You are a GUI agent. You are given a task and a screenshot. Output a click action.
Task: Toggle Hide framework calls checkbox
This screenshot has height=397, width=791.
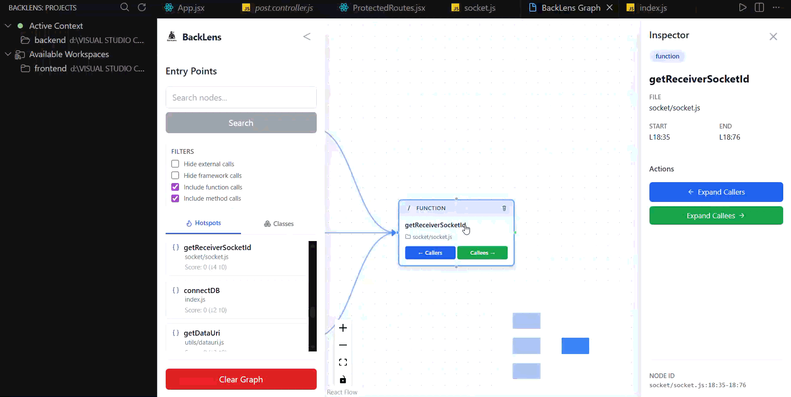pos(175,175)
